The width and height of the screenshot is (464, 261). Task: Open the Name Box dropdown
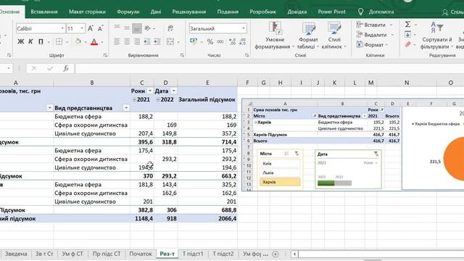tap(9, 68)
